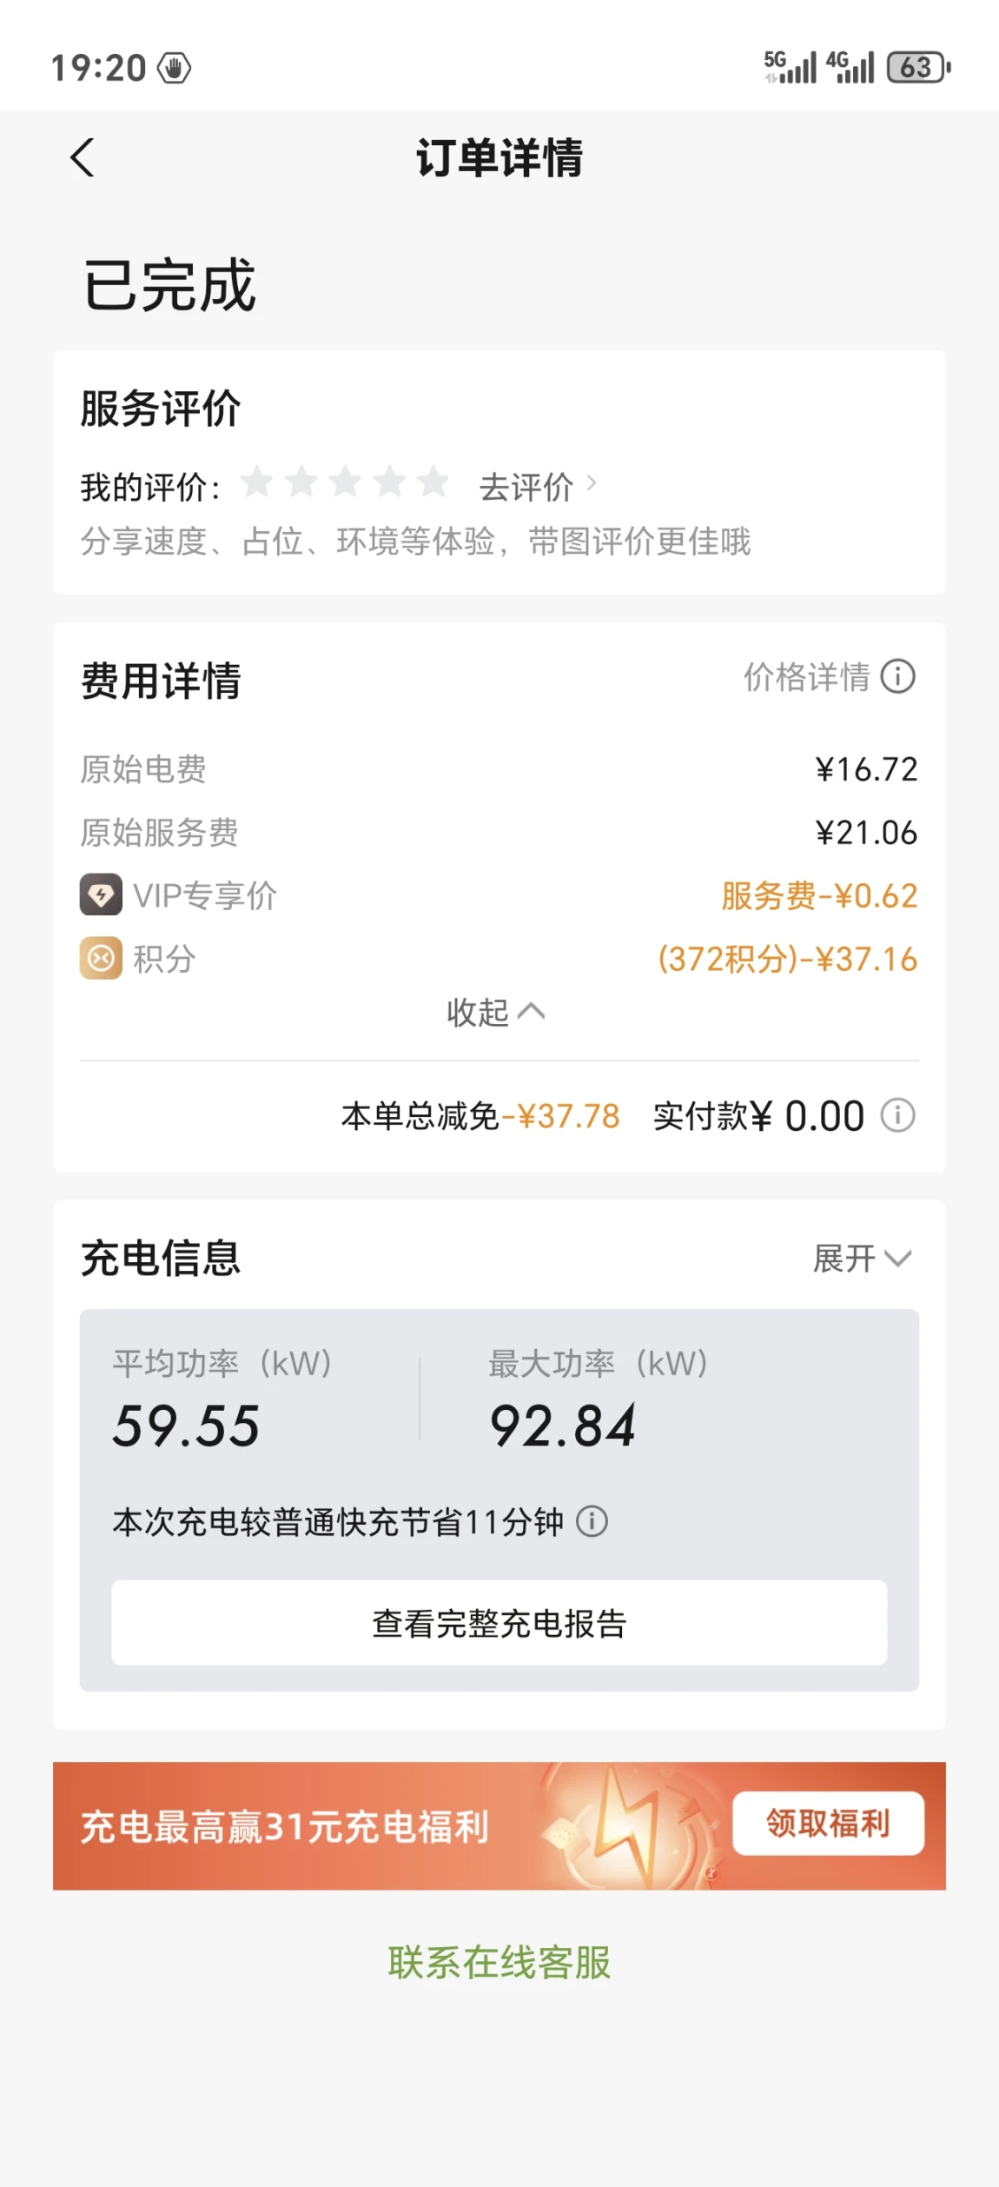
Task: Collapse the fee details with 收起
Action: [495, 1013]
